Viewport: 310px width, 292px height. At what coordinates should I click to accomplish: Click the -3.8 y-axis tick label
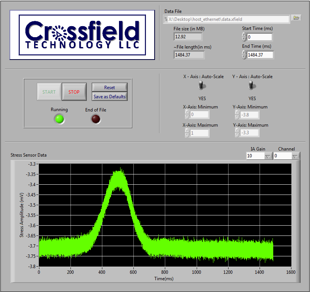[31, 266]
